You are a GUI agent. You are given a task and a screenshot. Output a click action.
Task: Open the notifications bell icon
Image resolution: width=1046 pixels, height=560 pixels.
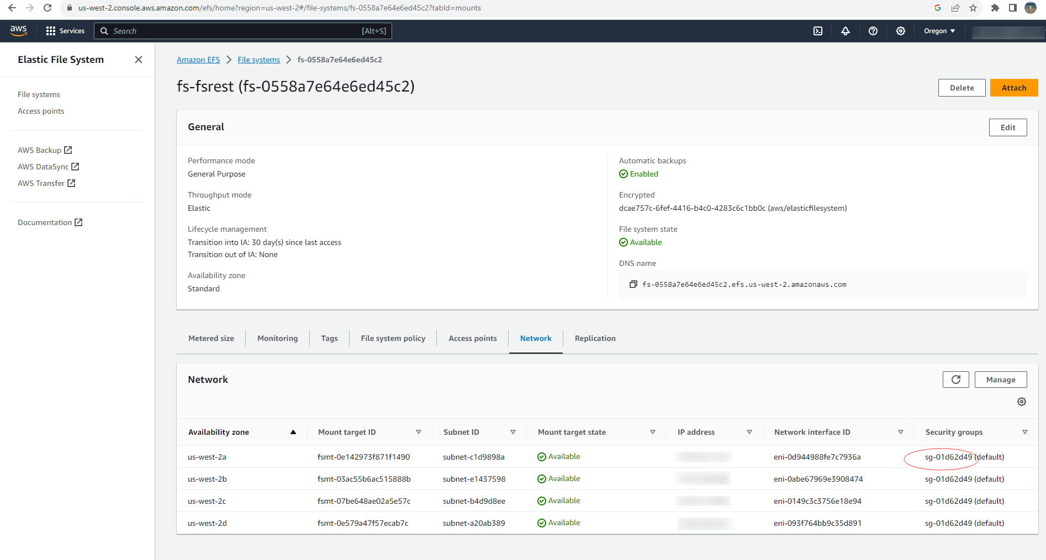(x=846, y=31)
